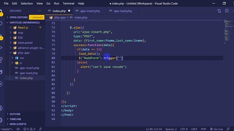Click '</script>' on line 91
The width and height of the screenshot is (234, 131).
coord(69,106)
